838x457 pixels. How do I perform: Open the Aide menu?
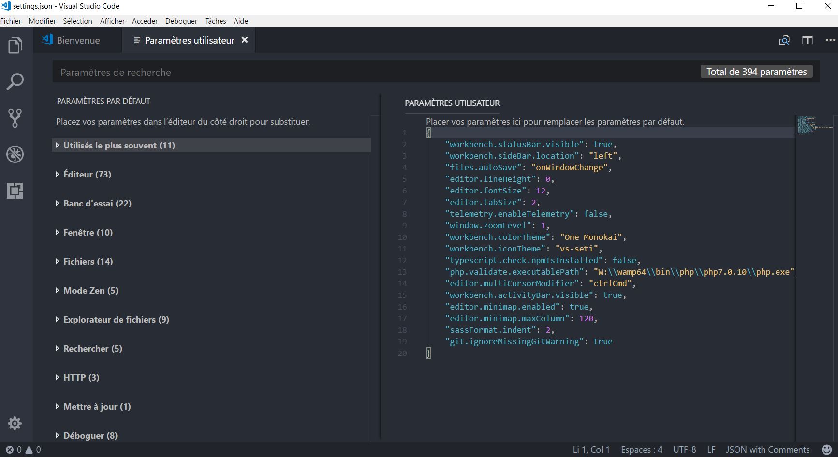pyautogui.click(x=241, y=21)
